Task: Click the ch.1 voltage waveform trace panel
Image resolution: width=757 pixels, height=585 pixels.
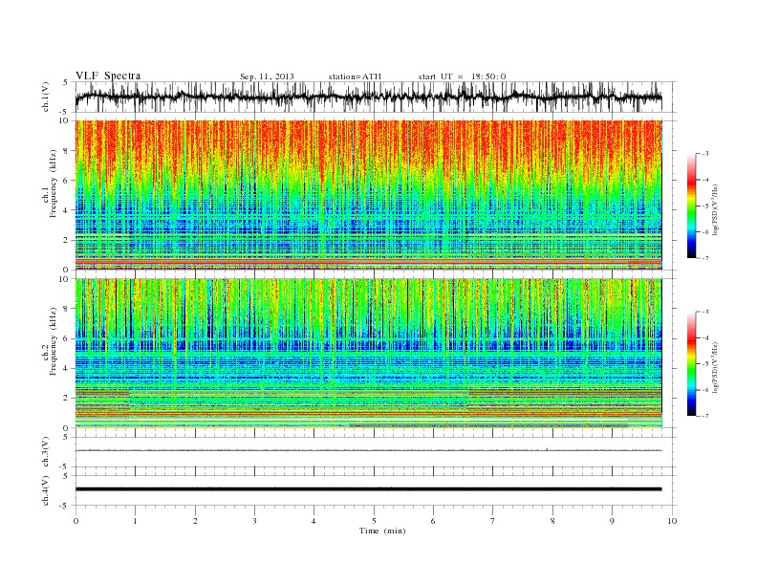Action: point(376,97)
